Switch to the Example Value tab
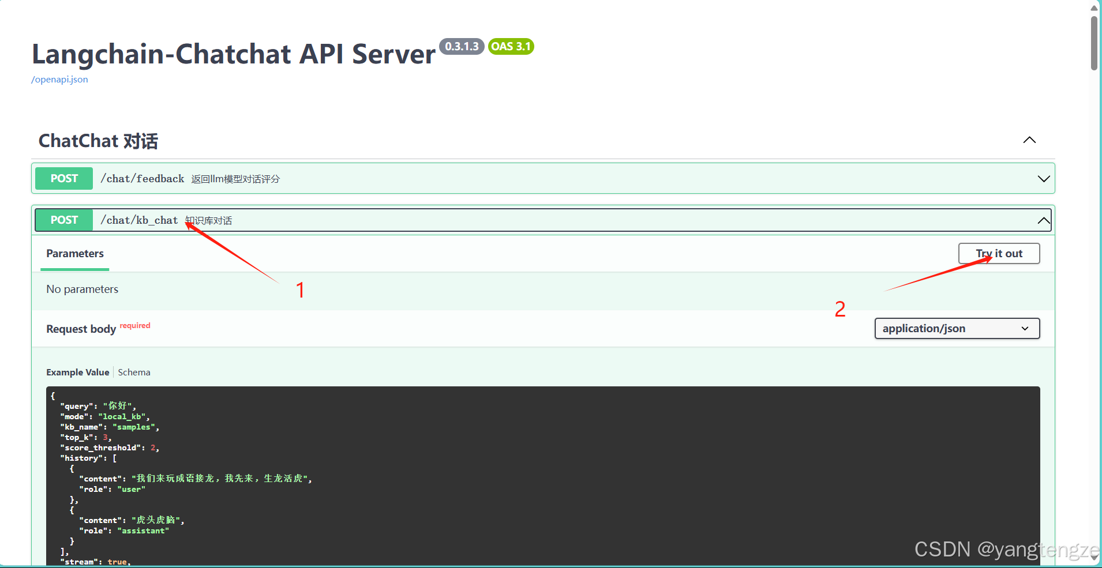 tap(78, 373)
